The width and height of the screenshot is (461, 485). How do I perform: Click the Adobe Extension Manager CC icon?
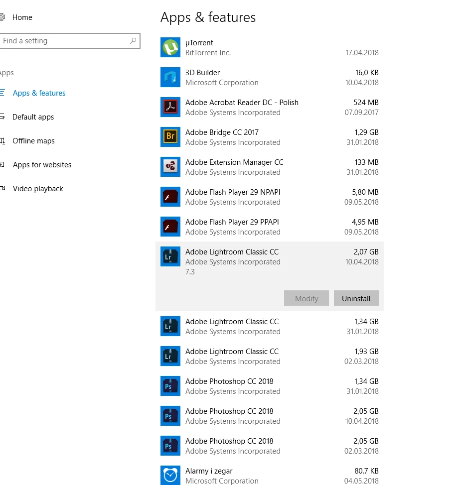(x=170, y=167)
